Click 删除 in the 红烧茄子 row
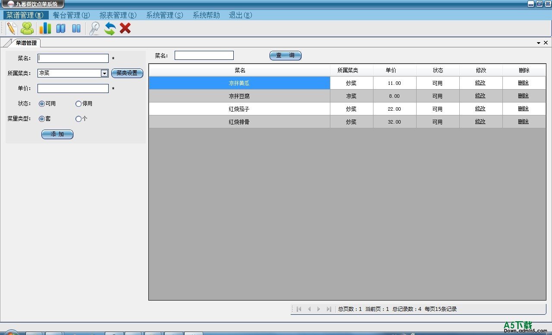This screenshot has width=552, height=335. pyautogui.click(x=524, y=109)
